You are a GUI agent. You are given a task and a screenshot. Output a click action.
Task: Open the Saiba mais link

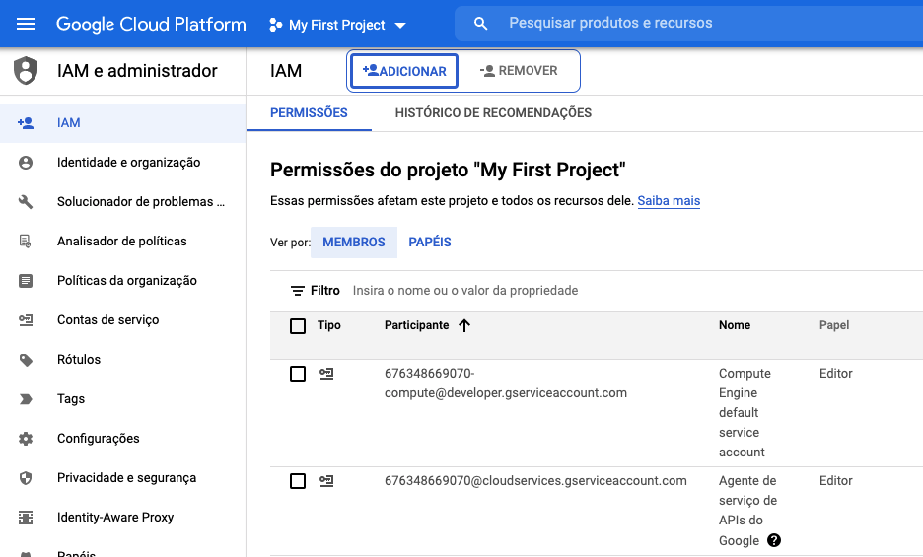pyautogui.click(x=669, y=201)
